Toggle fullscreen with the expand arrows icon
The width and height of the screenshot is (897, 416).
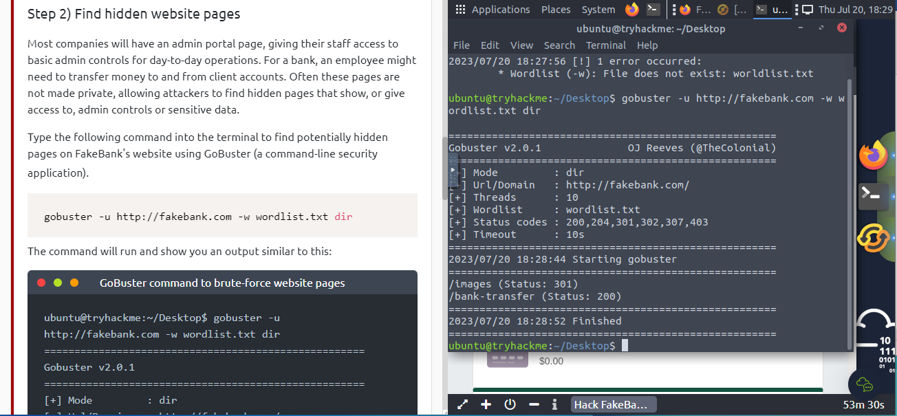click(463, 404)
